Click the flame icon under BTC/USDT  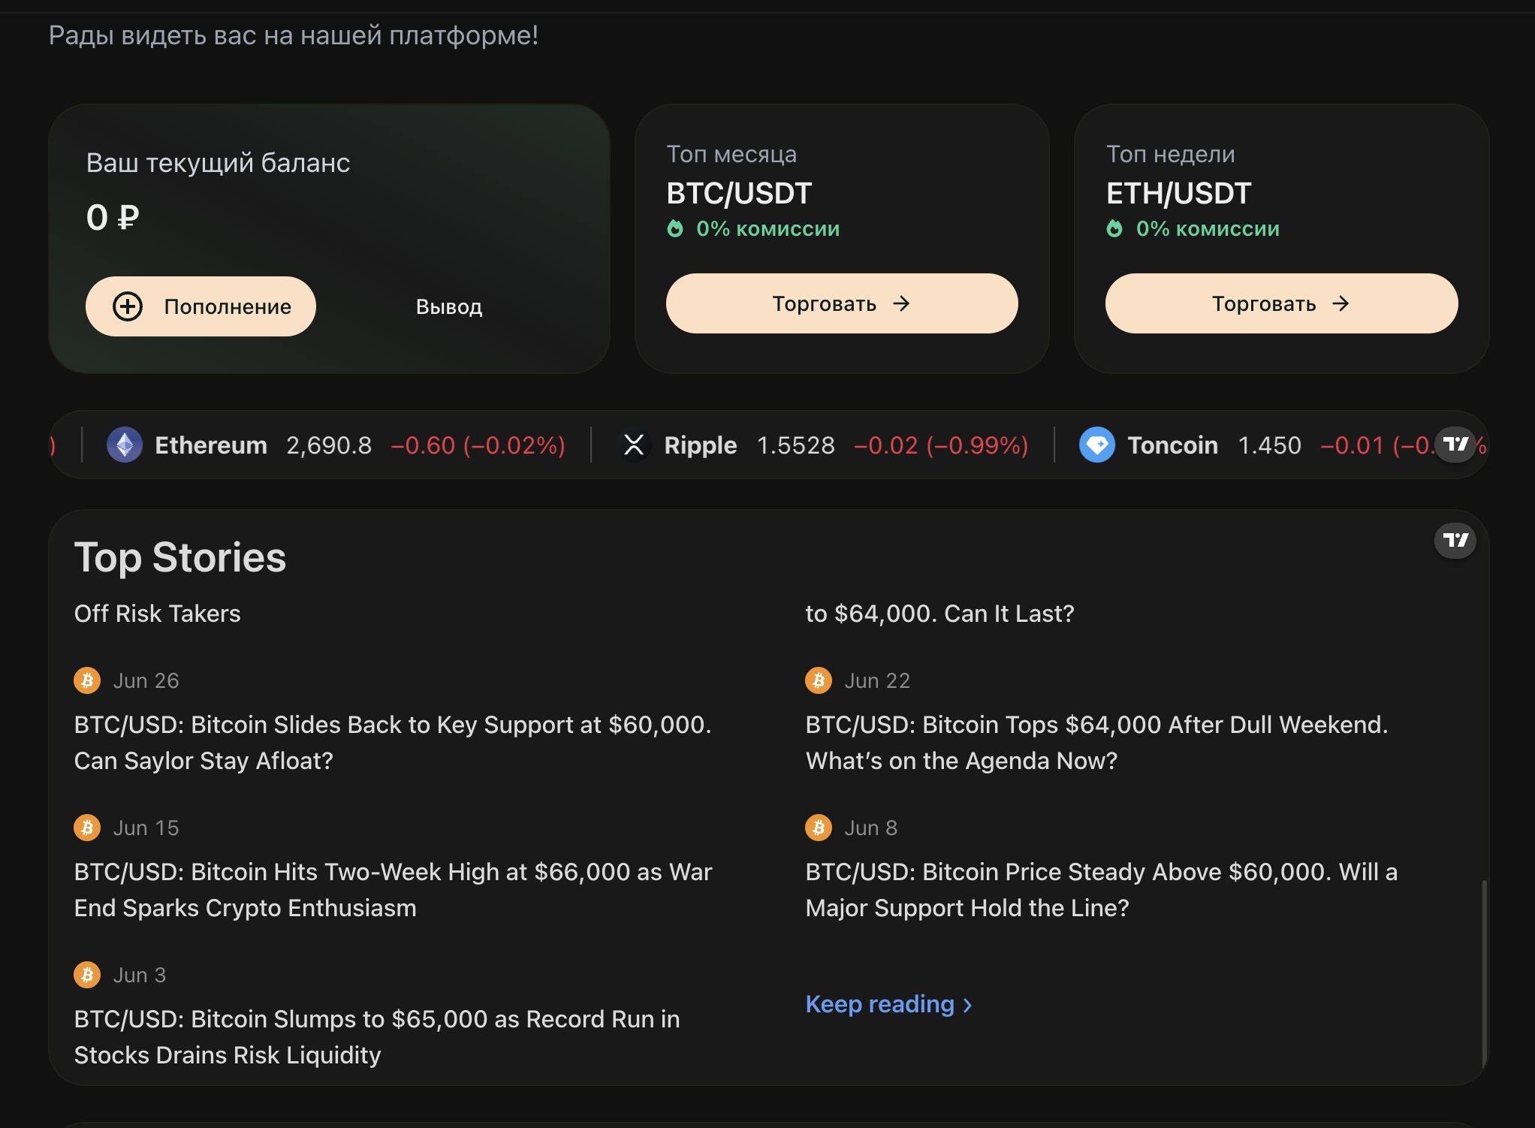(x=675, y=228)
